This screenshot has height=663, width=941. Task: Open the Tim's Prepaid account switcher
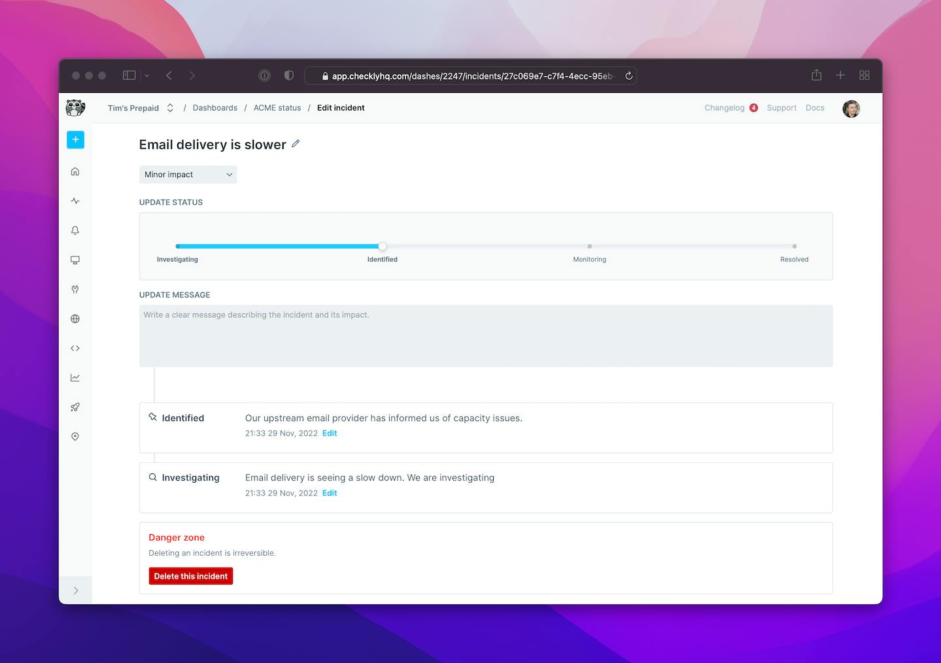click(x=141, y=108)
